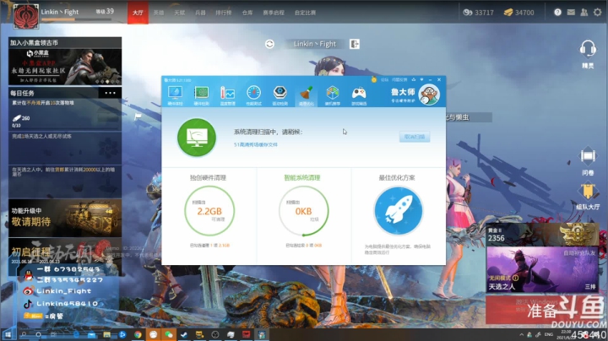608x341 pixels.
Task: Open the driver detection gear-box icon
Action: pos(280,95)
